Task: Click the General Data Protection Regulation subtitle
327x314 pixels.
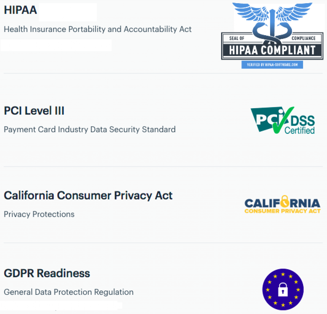Action: [x=69, y=292]
